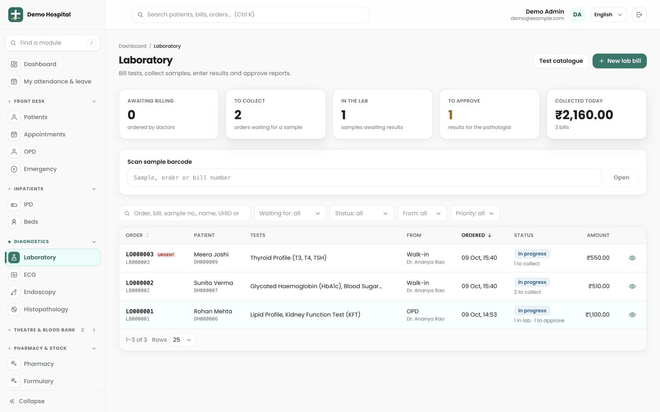Open My attendance & leave
The width and height of the screenshot is (660, 412).
[53, 81]
